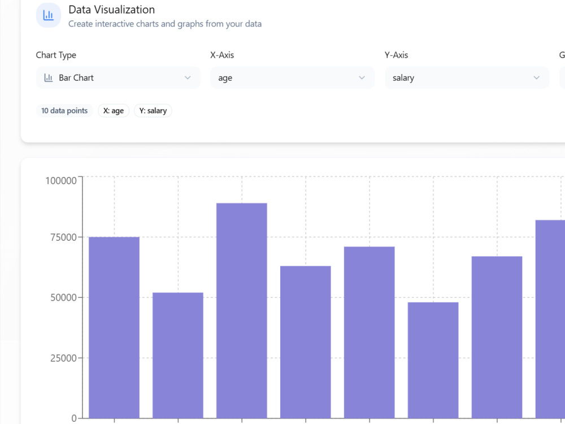Click the 'Data Visualization' heading
565x424 pixels.
112,10
